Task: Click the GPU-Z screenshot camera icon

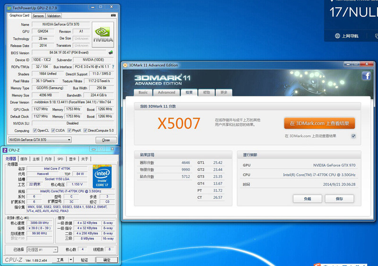Action: (x=113, y=15)
